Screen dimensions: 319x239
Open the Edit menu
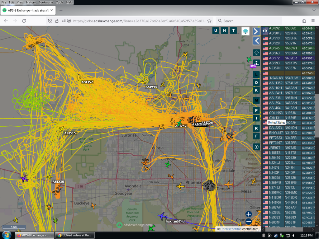(12, 2)
